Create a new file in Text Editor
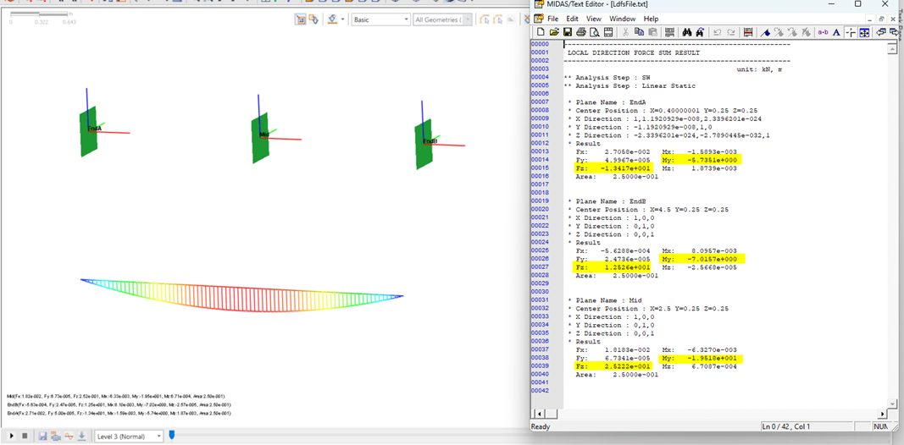 pyautogui.click(x=540, y=32)
